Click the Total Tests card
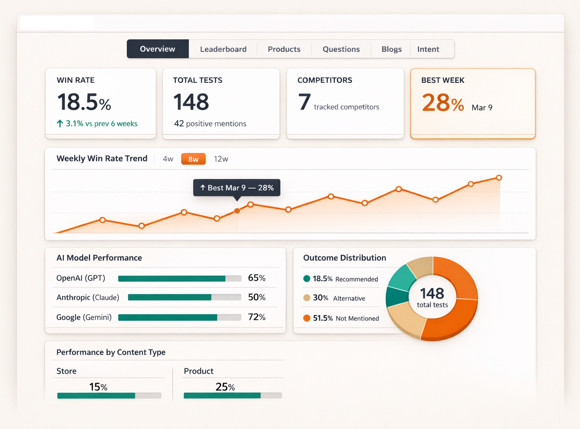 coord(221,103)
